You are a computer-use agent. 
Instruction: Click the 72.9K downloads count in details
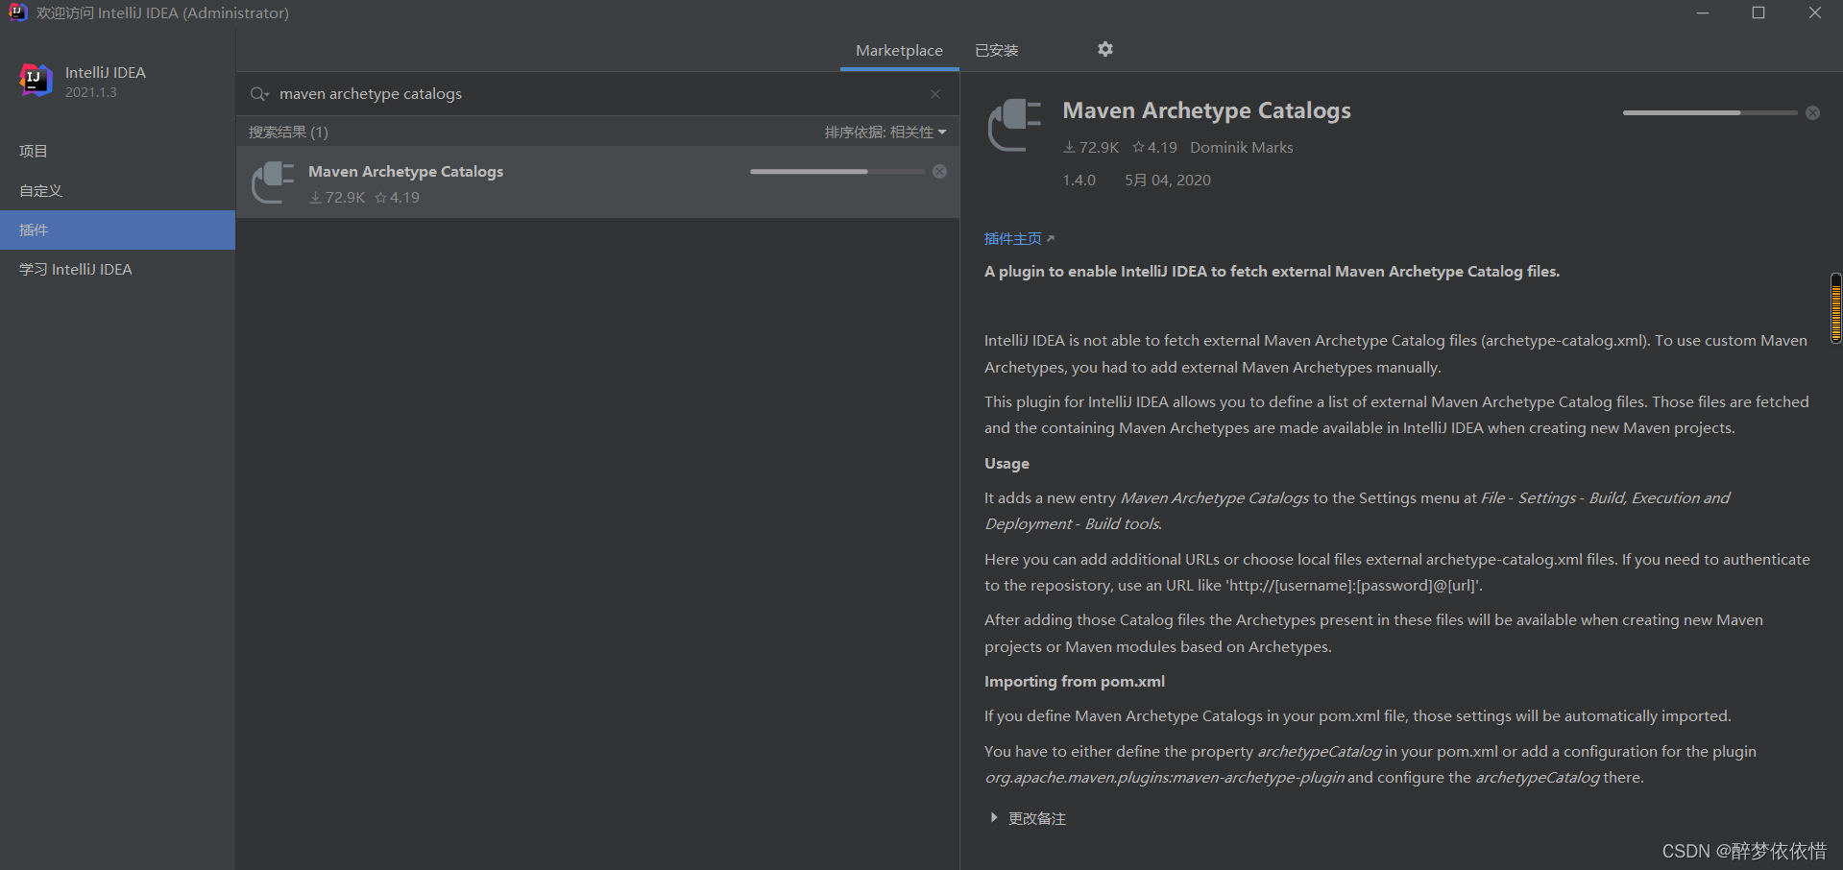tap(1091, 147)
